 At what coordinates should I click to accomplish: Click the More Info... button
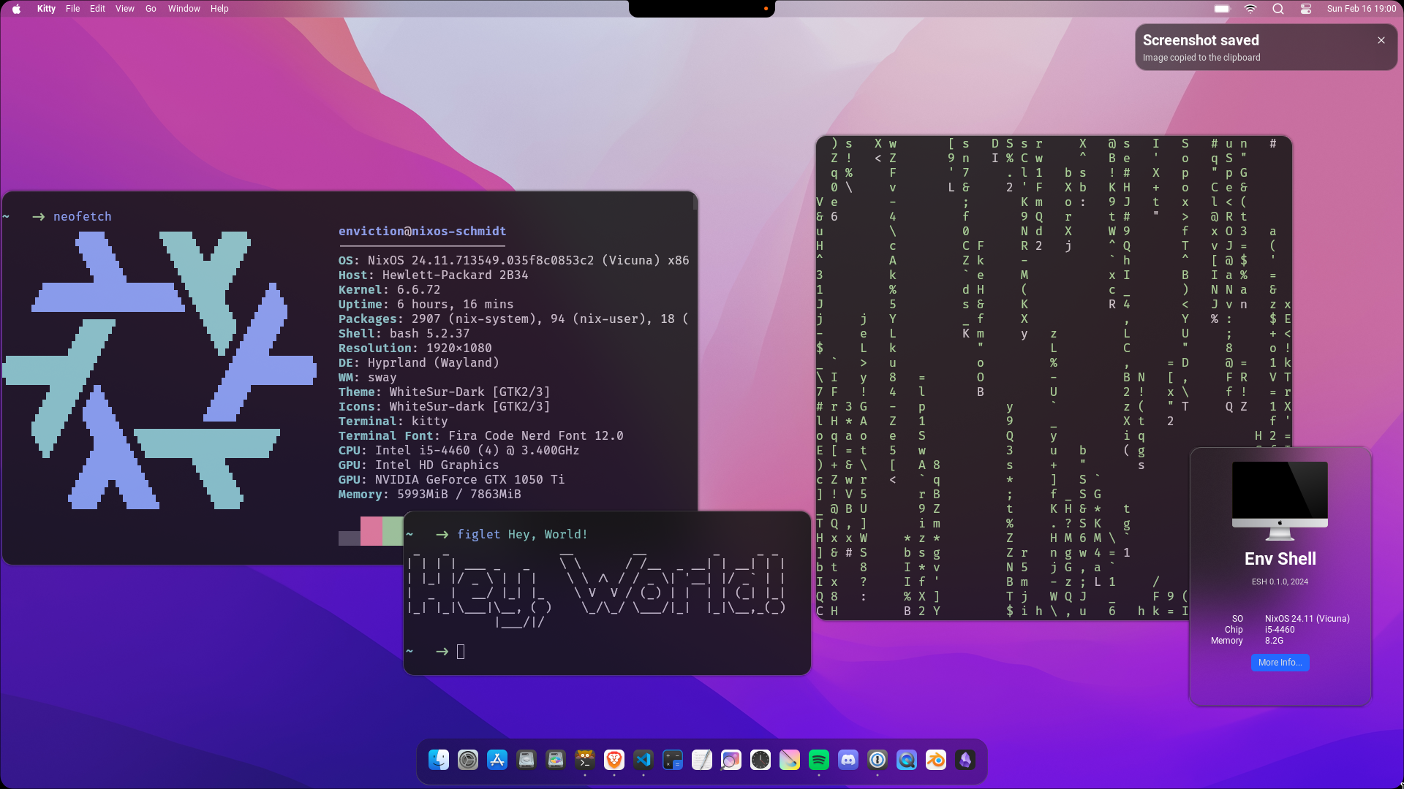tap(1280, 663)
